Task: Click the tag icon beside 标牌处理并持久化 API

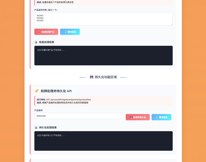Action: pos(37,91)
